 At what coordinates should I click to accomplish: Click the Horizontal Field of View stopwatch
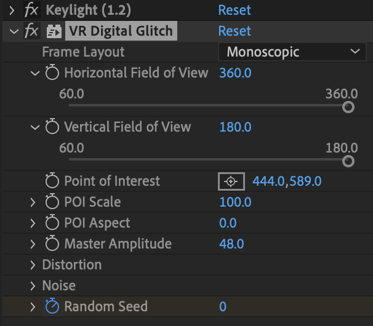[52, 73]
